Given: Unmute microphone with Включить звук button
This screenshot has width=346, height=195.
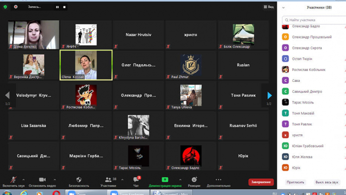Looking at the screenshot, I should coord(13,181).
